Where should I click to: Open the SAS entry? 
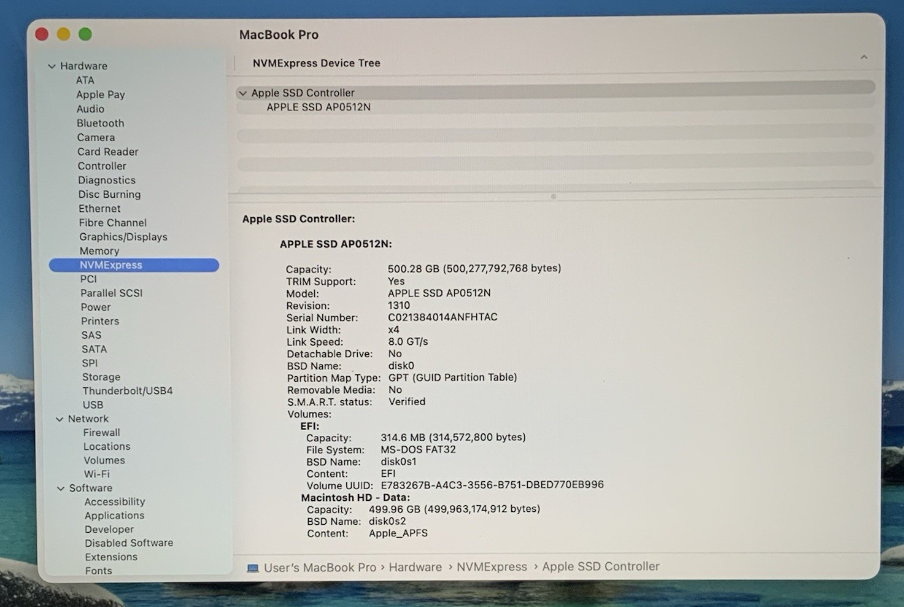91,335
